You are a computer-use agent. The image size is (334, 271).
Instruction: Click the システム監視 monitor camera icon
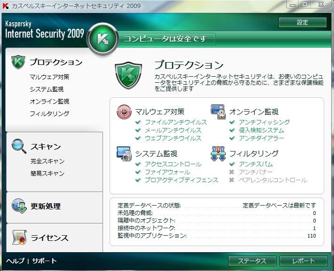(x=124, y=153)
